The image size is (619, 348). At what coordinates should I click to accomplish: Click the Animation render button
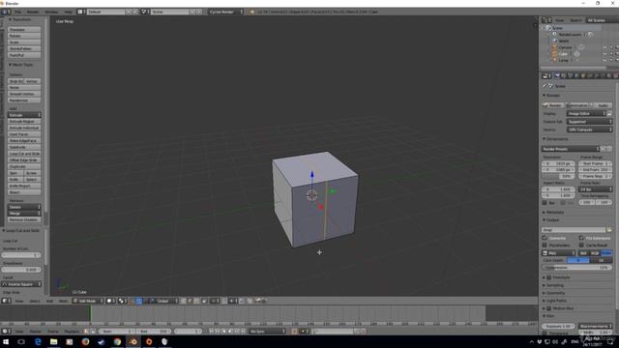pyautogui.click(x=577, y=105)
